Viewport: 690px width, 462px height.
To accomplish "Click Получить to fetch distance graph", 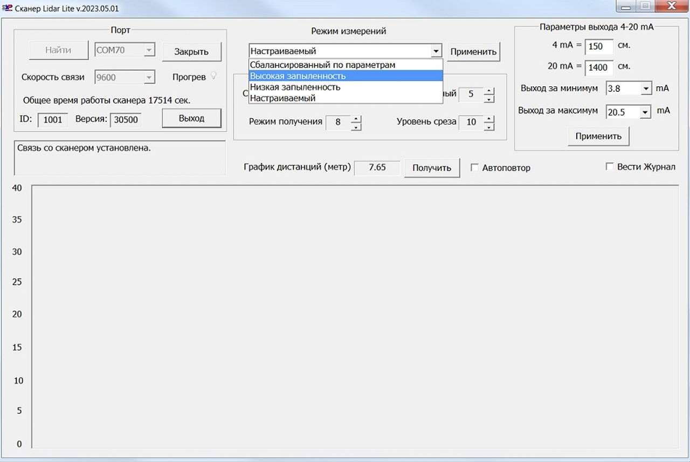I will pos(432,168).
